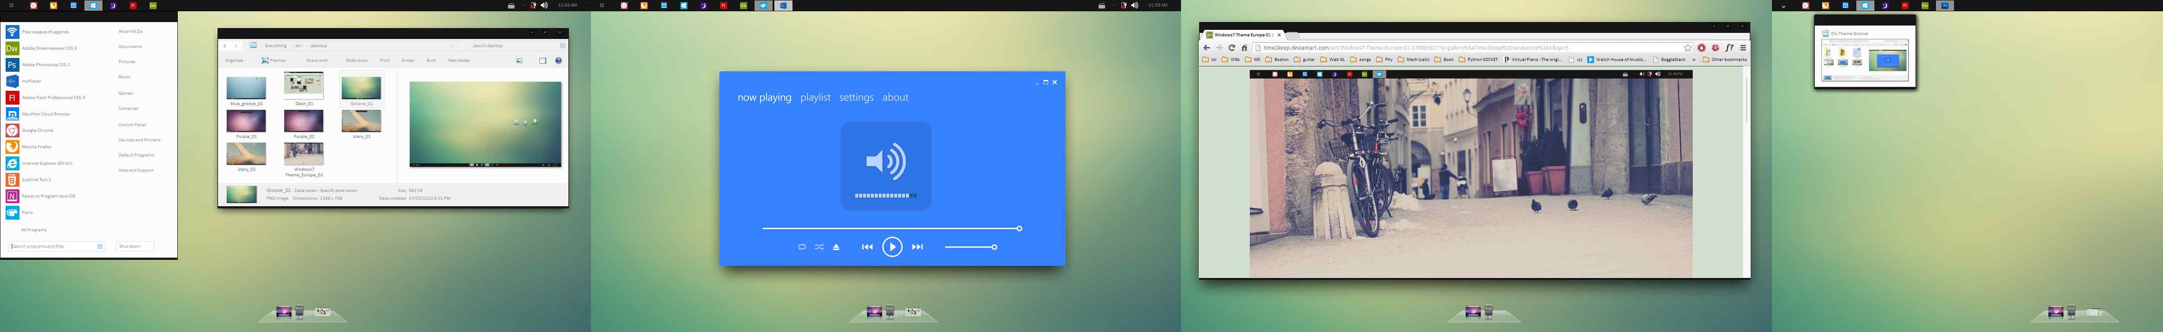Click the player track progress slider

pyautogui.click(x=892, y=228)
